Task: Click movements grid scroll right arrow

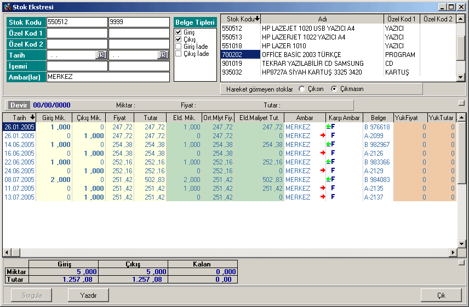Action: (453, 253)
